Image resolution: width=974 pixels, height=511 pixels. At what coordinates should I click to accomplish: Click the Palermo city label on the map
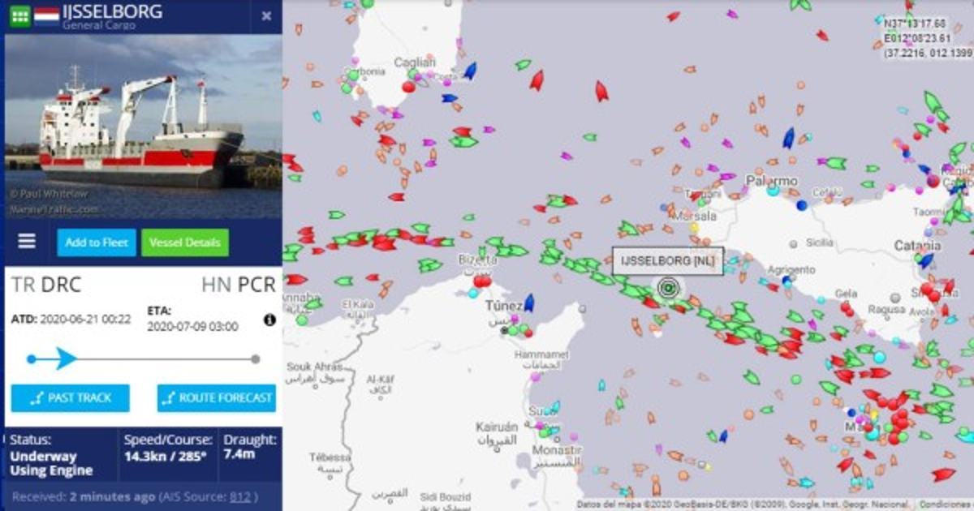click(772, 180)
